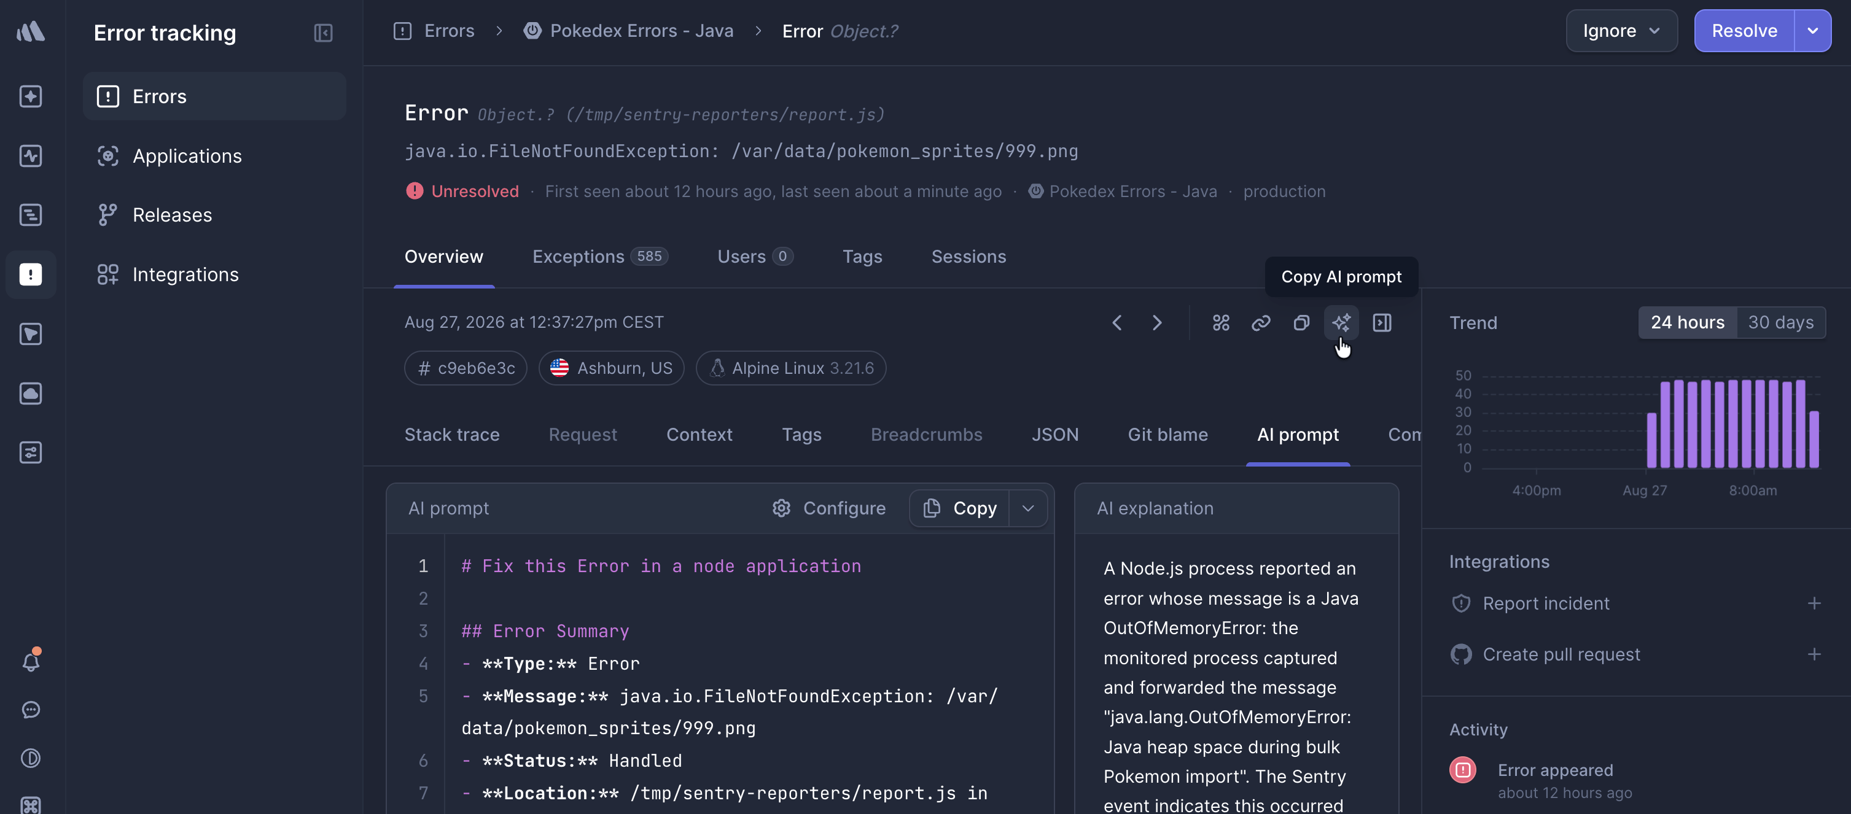The height and width of the screenshot is (814, 1851).
Task: Open the error tracking icon in left rail
Action: (x=30, y=274)
